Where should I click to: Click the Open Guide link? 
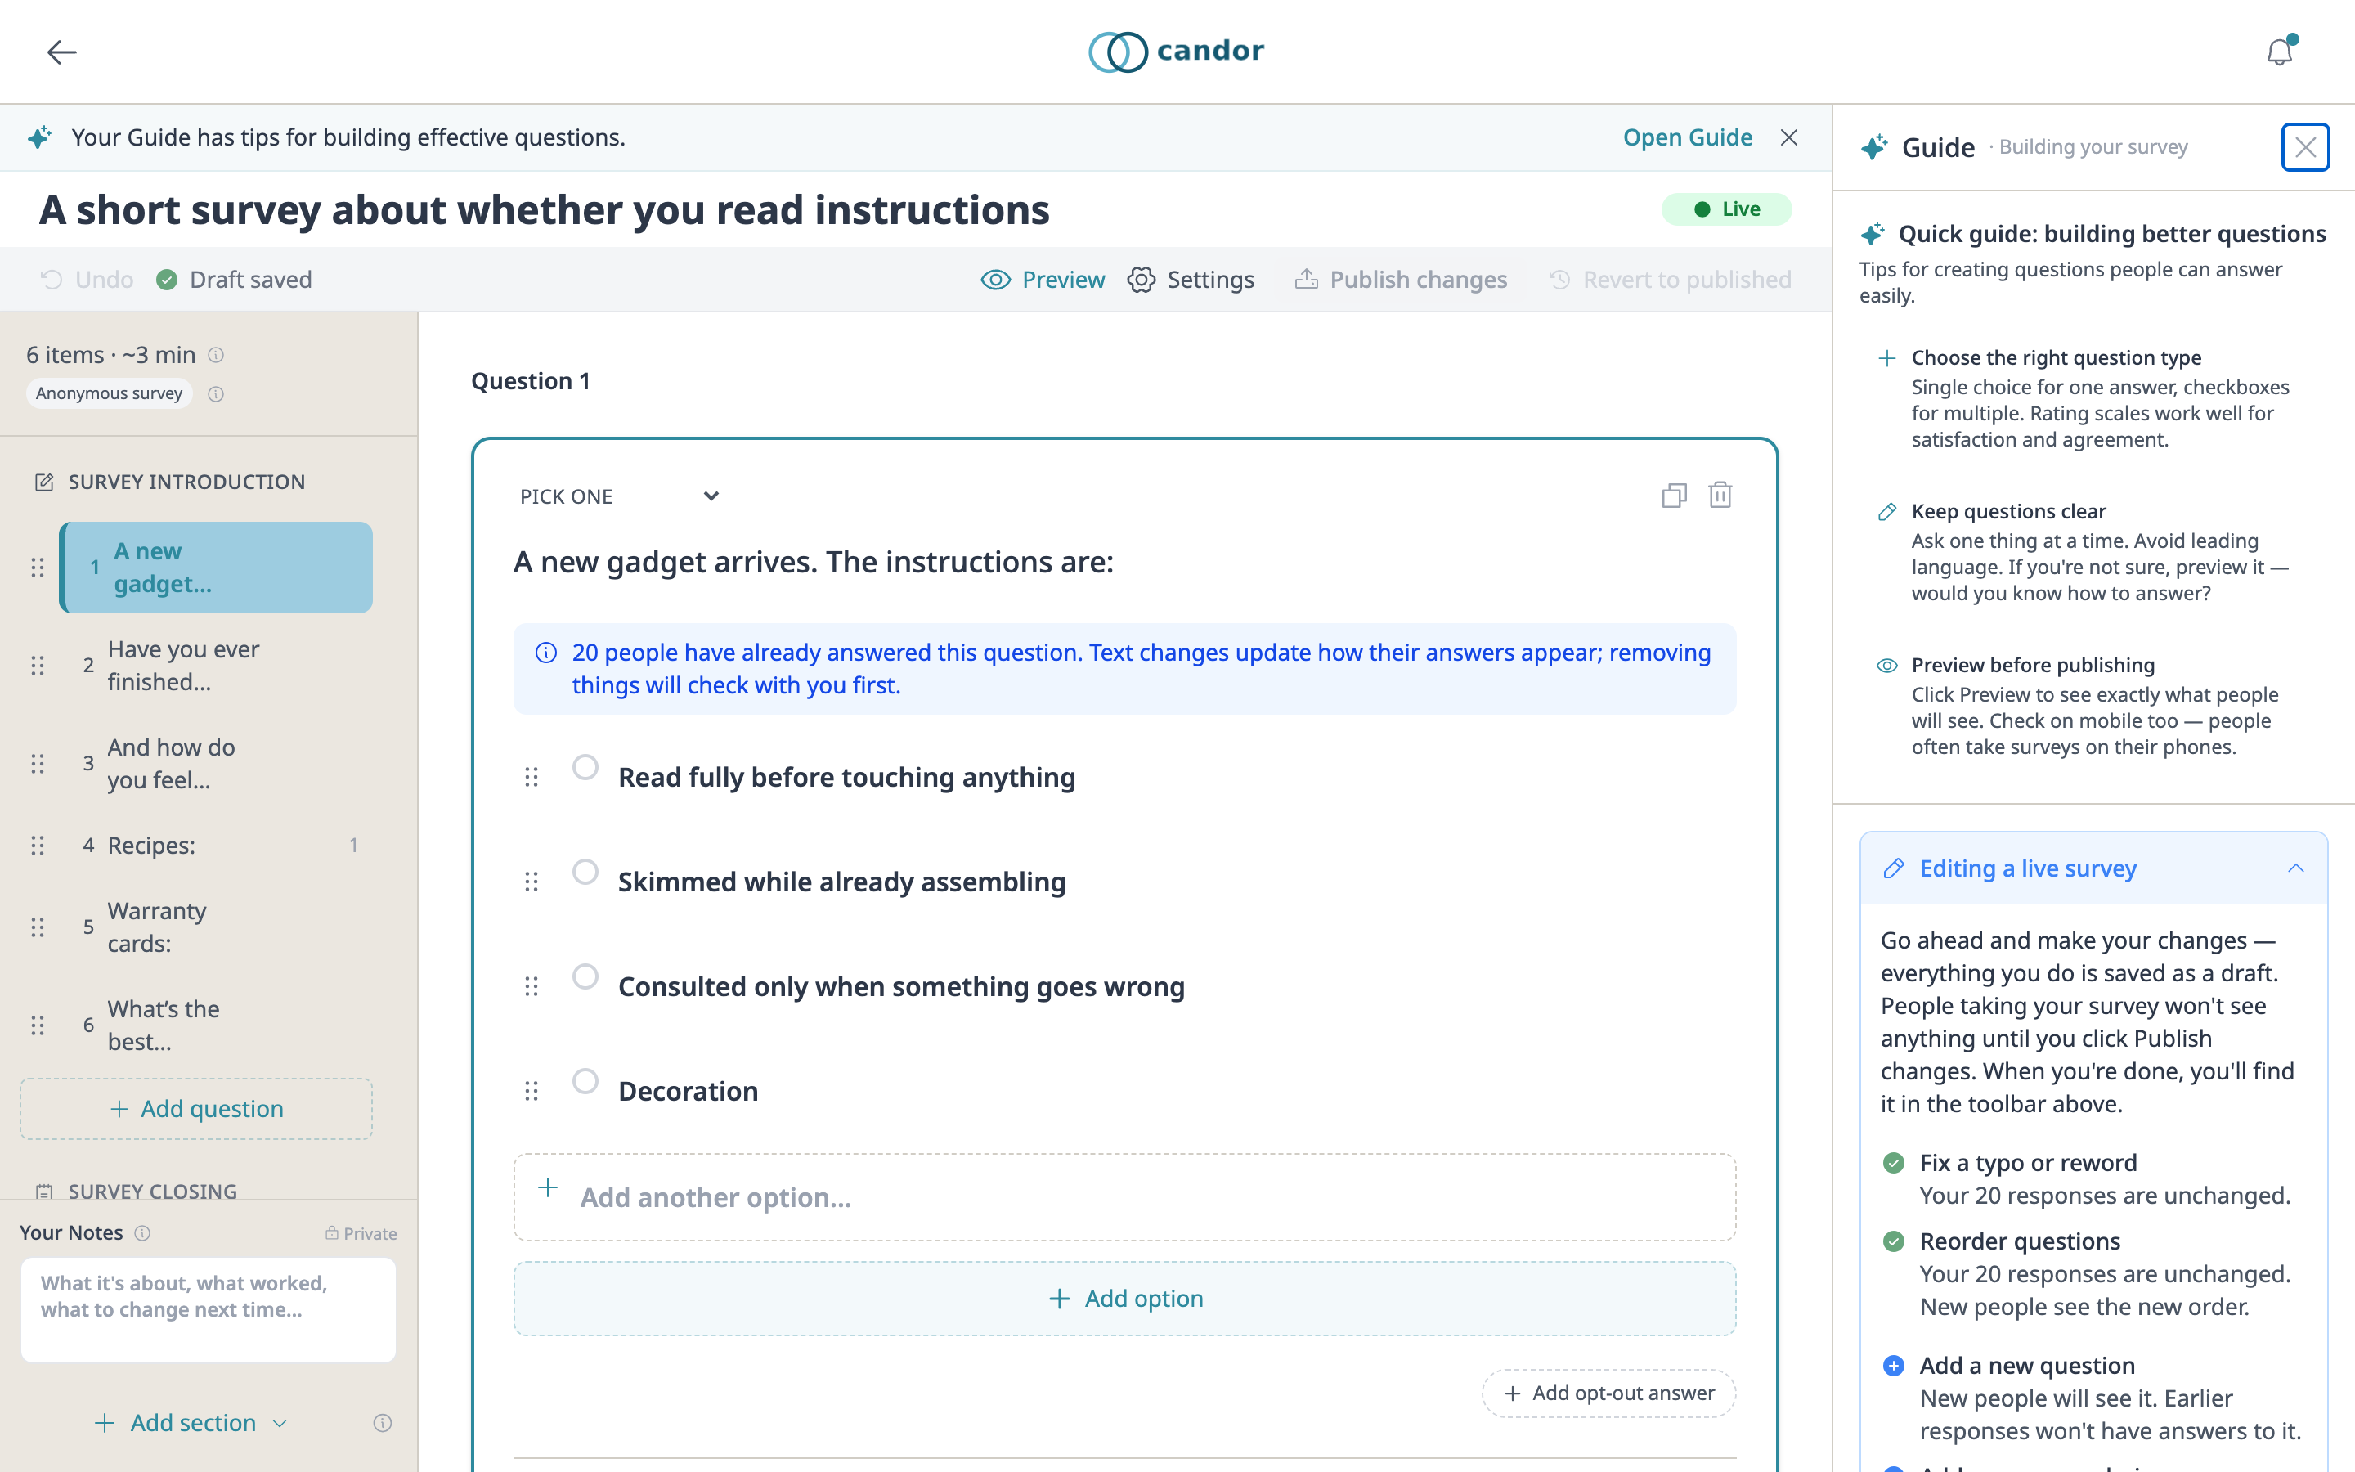coord(1688,137)
